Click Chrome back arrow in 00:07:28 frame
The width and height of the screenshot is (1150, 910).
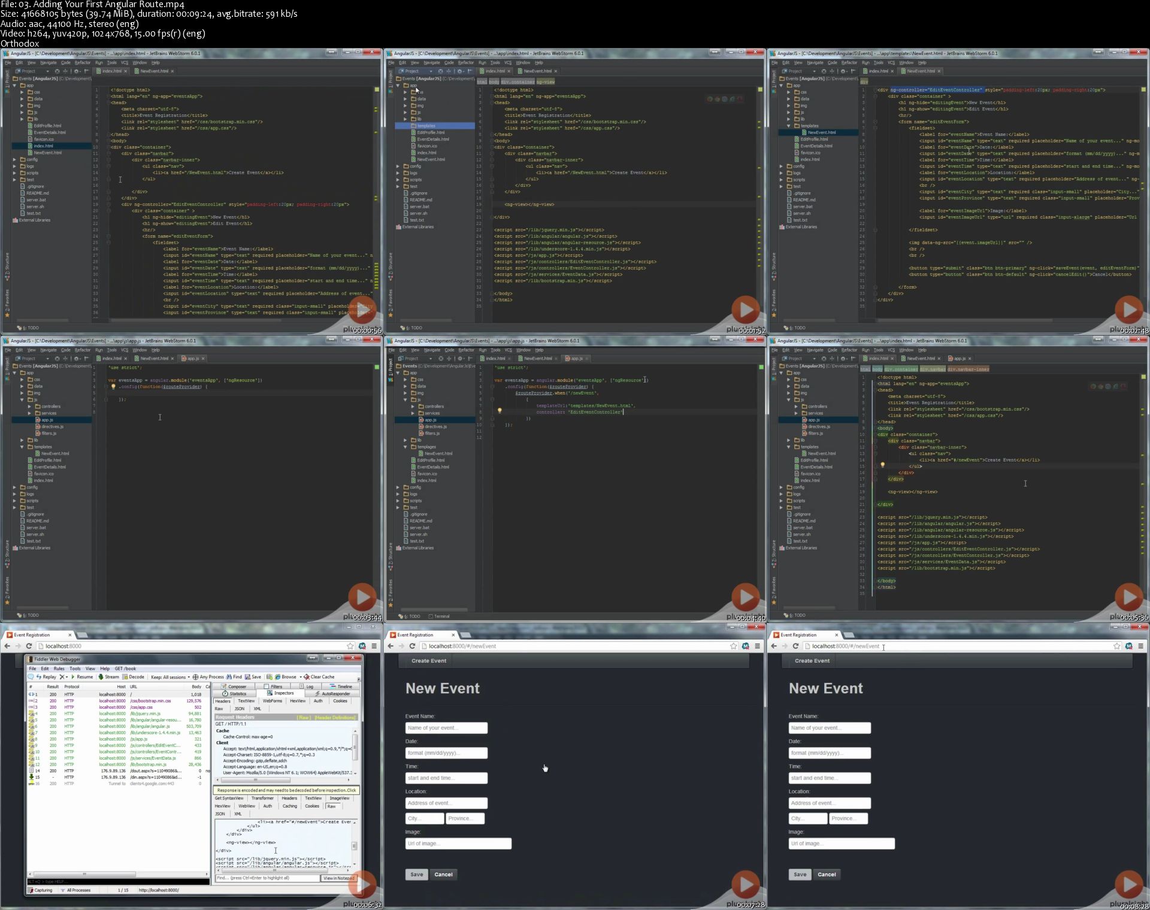(x=391, y=646)
